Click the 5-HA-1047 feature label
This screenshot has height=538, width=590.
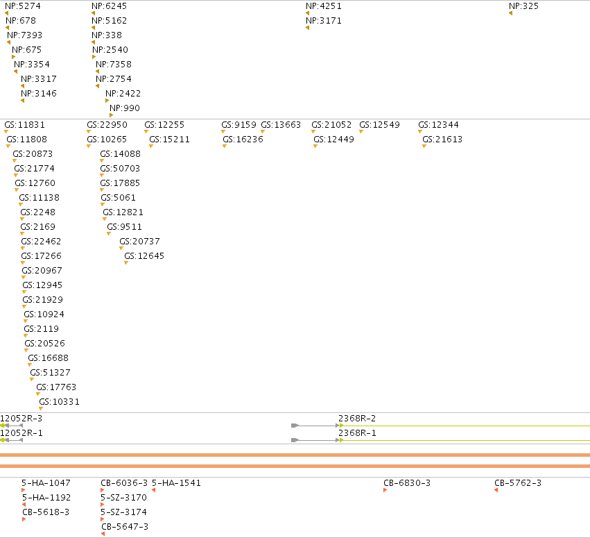(46, 483)
